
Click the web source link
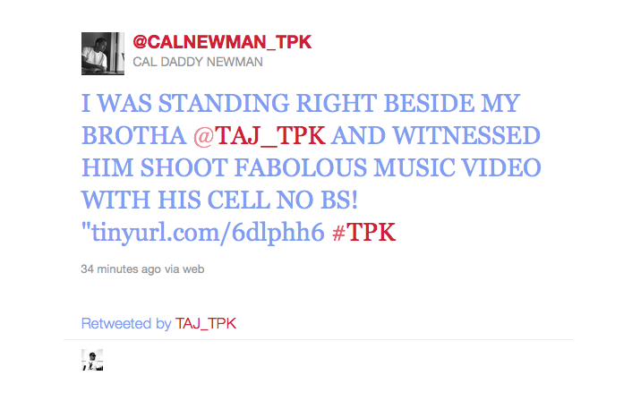click(193, 269)
